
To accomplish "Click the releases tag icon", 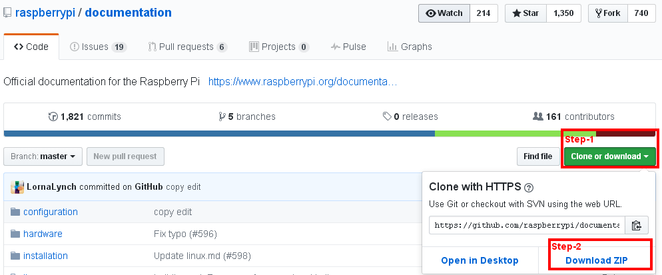I will pyautogui.click(x=387, y=116).
